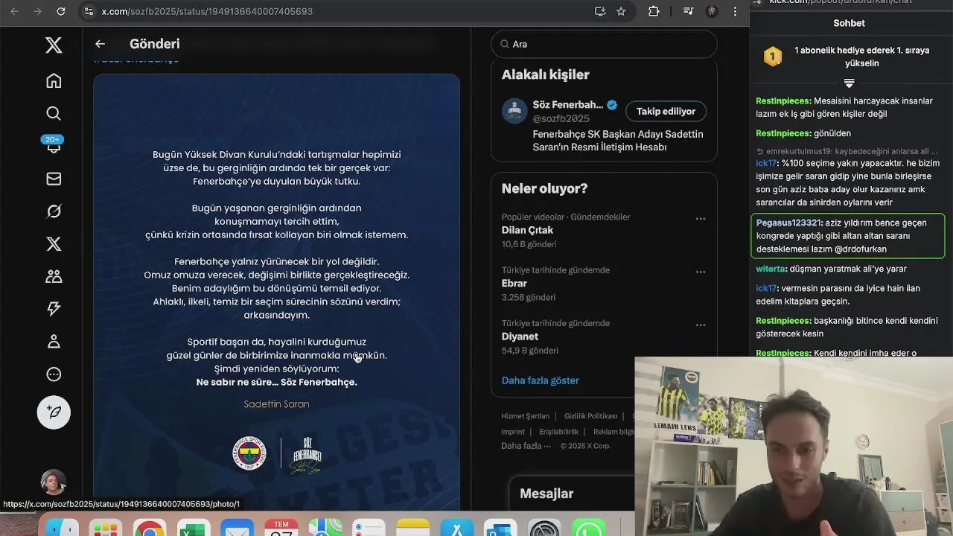Open the media controls playlist icon
953x536 pixels.
pyautogui.click(x=689, y=11)
